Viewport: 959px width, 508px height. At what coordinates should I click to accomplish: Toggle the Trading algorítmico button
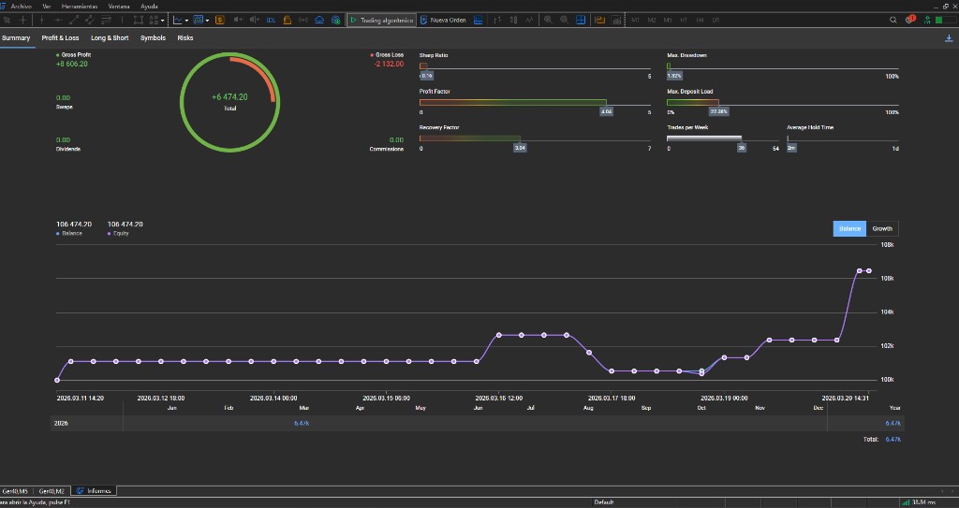click(380, 20)
